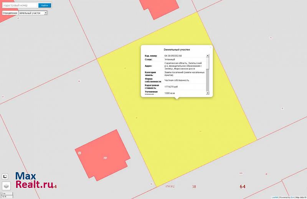
Task: Click the popup info scrollbar thumb
Action: (208, 63)
